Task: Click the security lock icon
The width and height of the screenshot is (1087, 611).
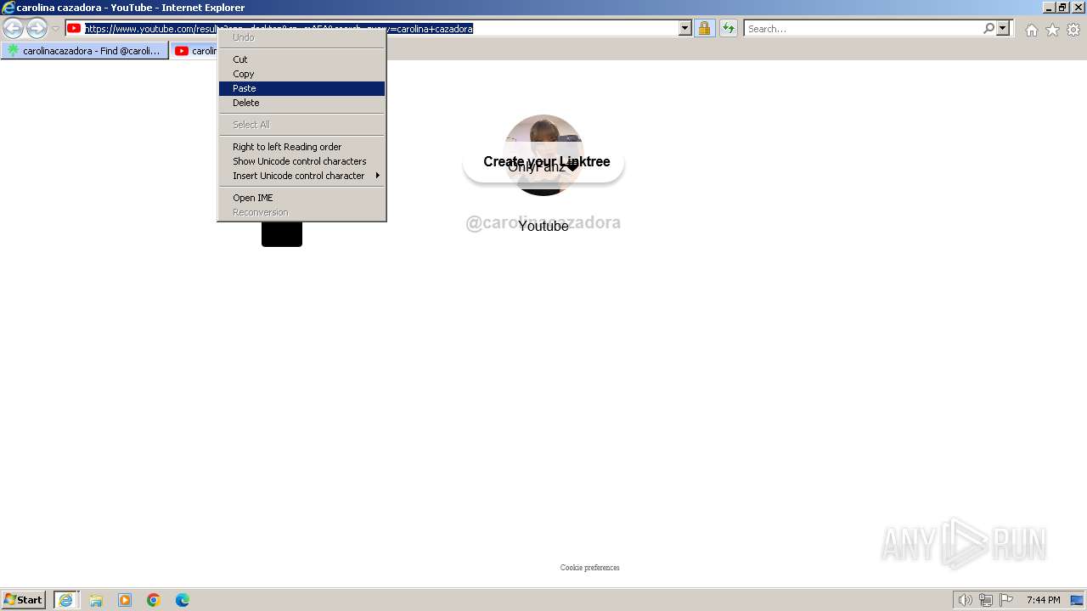Action: pyautogui.click(x=704, y=29)
